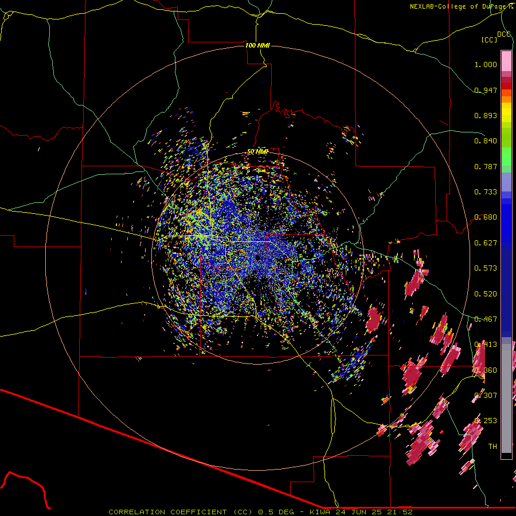Screen dimensions: 516x516
Task: Click the 0.733 legend value
Action: [x=486, y=192]
